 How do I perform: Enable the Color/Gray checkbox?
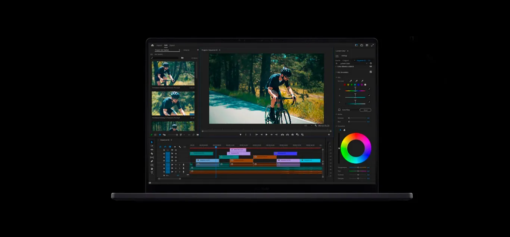[339, 110]
